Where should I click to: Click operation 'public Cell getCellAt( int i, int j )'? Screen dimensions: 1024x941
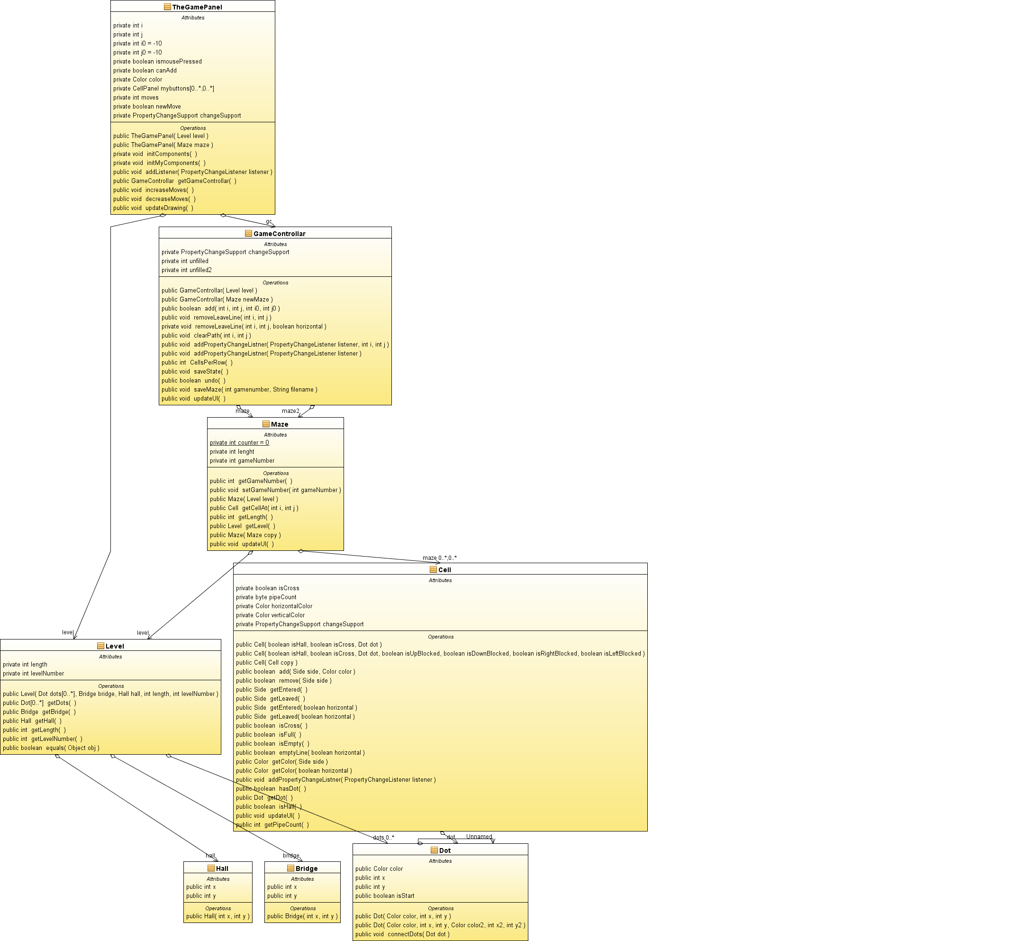[254, 508]
